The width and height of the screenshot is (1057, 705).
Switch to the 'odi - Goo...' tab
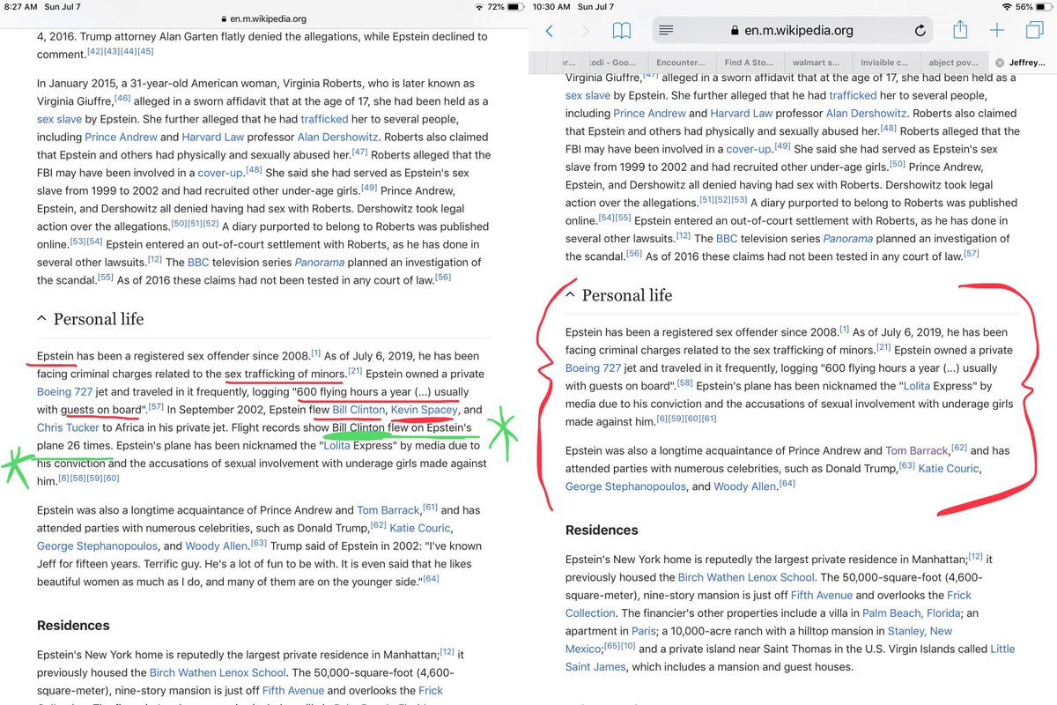[614, 63]
